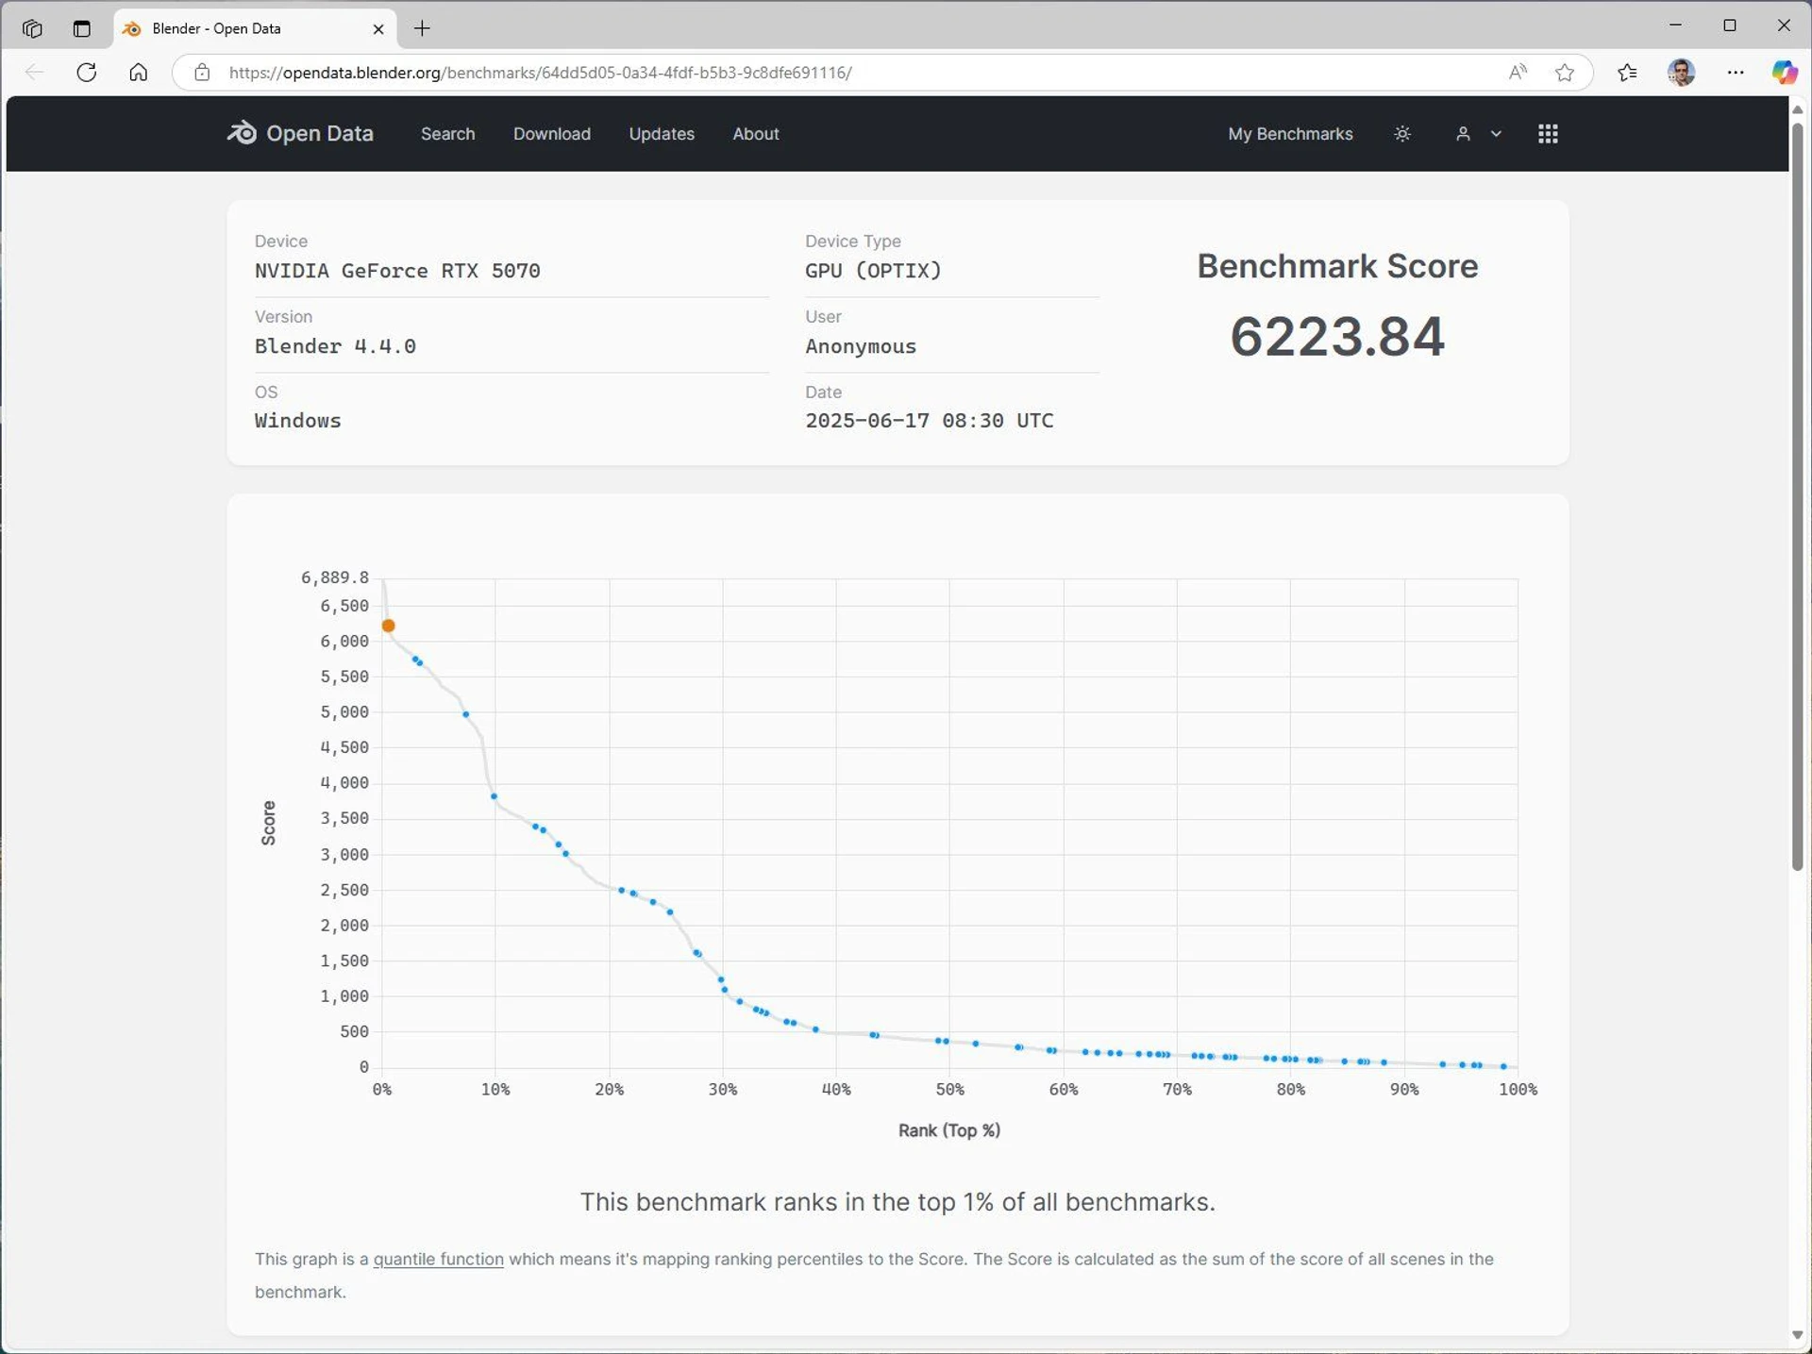Open the Updates menu item
The width and height of the screenshot is (1812, 1354).
[662, 134]
